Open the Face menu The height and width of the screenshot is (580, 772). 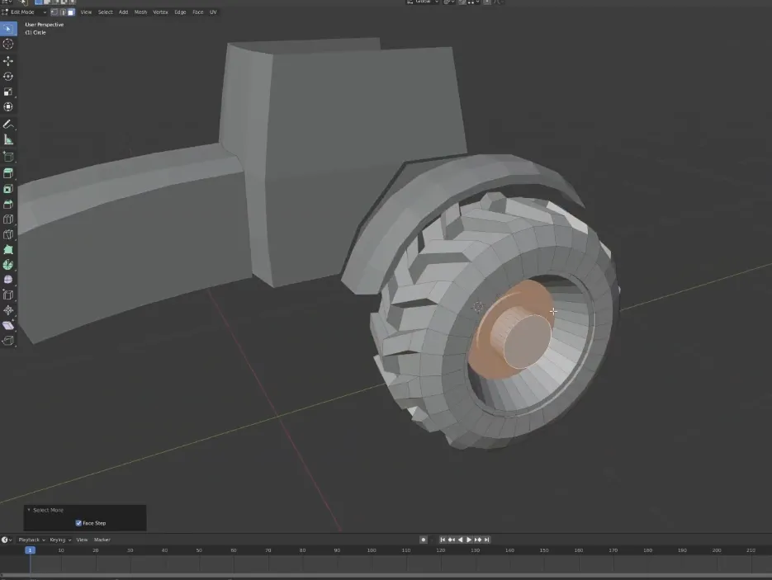[198, 12]
